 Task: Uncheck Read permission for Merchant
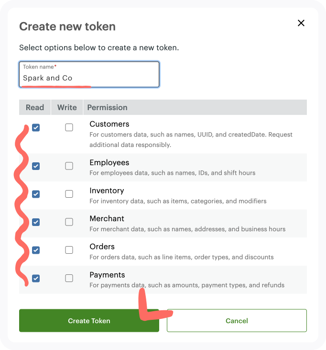(x=36, y=222)
